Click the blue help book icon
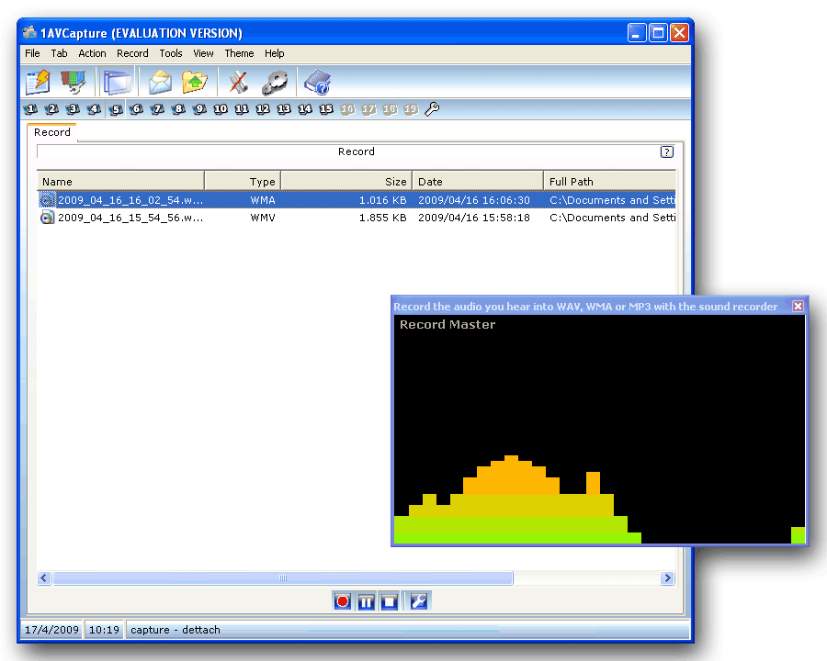The image size is (827, 661). 318,83
